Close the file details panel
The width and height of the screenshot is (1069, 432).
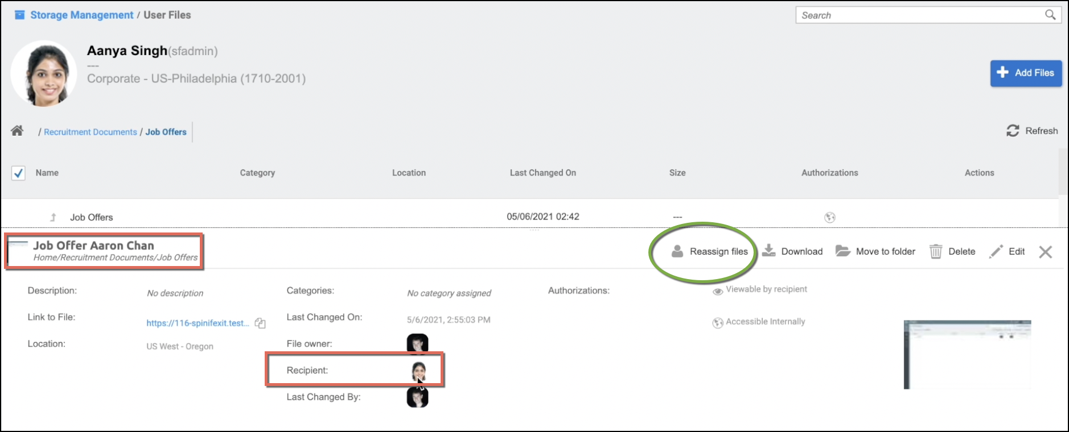click(x=1045, y=252)
